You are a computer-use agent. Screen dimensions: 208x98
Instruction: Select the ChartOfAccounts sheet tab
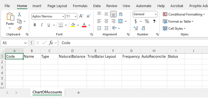(47, 92)
